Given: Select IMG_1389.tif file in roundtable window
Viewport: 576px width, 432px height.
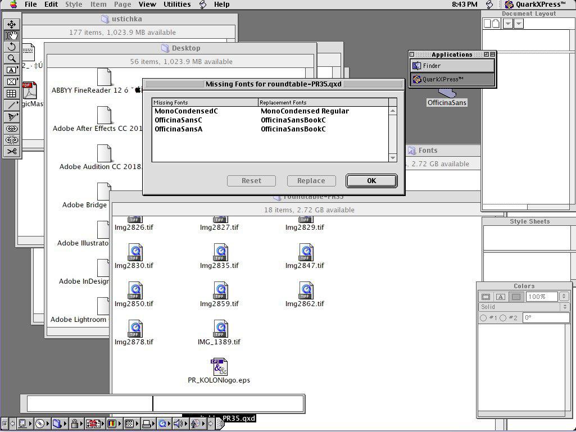Looking at the screenshot, I should 219,333.
